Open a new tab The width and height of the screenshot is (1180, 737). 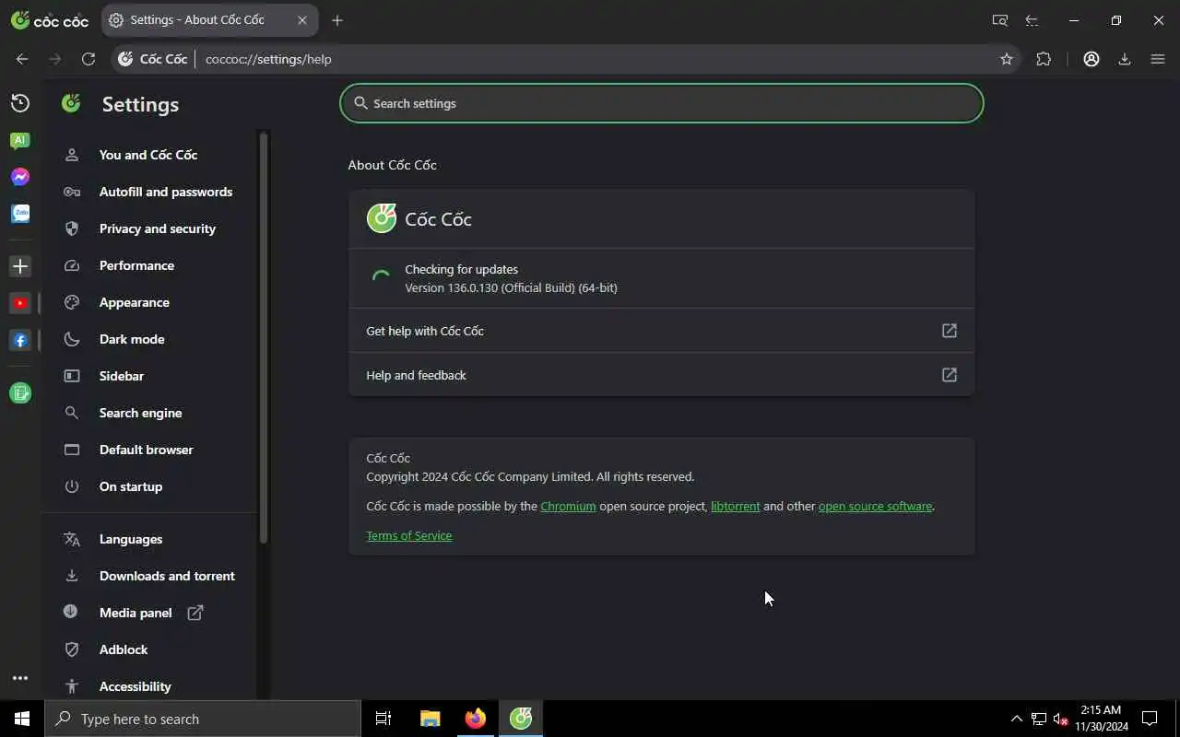[337, 20]
